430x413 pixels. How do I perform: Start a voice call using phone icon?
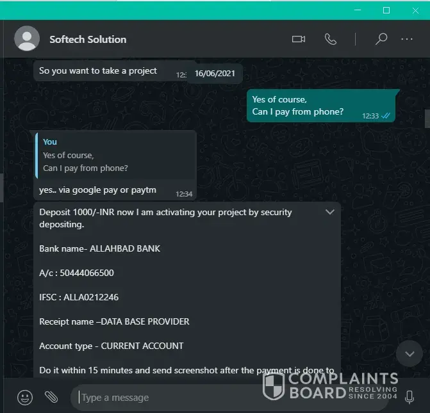(x=331, y=39)
